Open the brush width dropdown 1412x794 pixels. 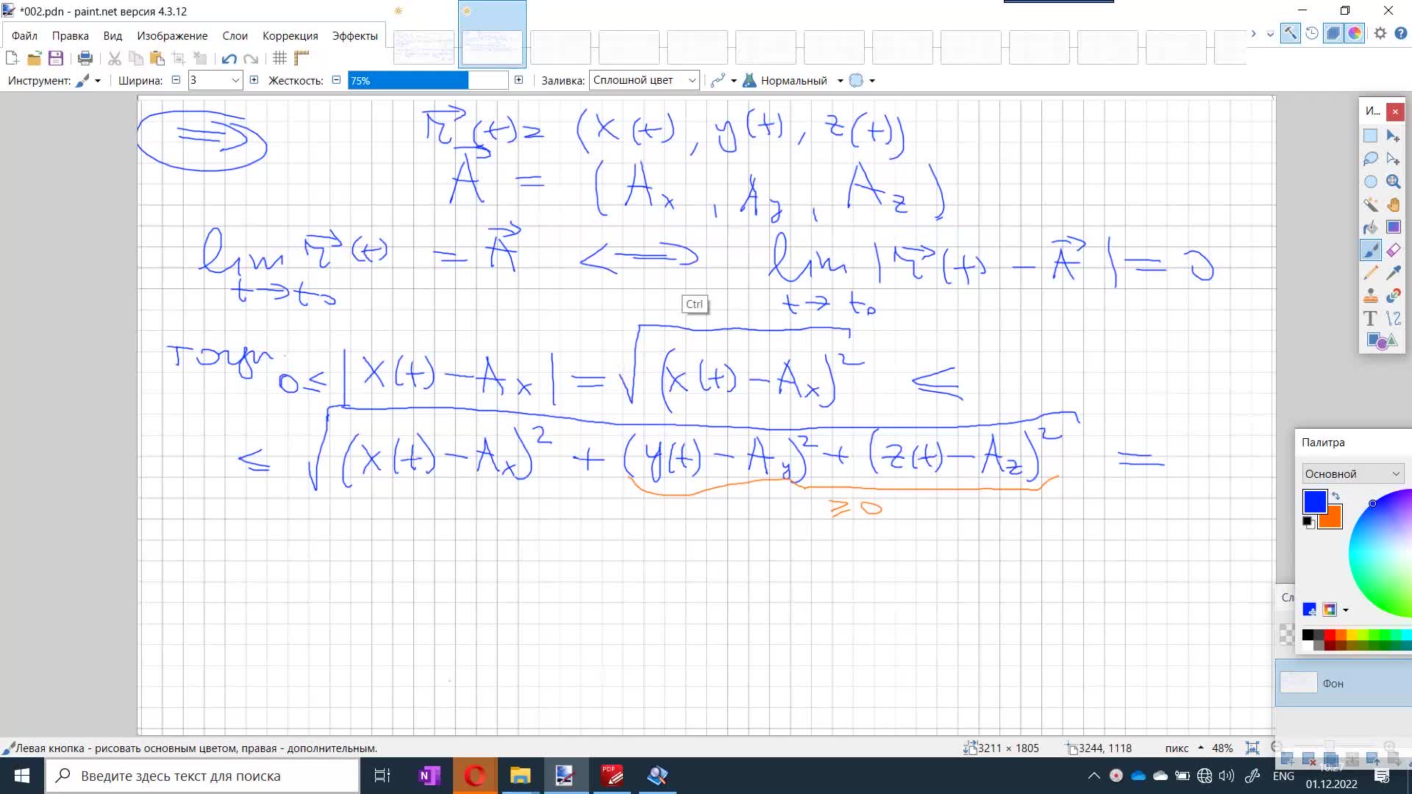tap(235, 80)
